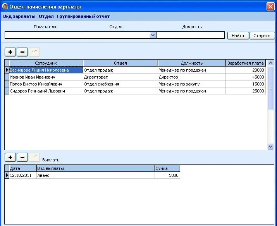Click the application icon in title bar
This screenshot has width=277, height=226.
tap(5, 7)
